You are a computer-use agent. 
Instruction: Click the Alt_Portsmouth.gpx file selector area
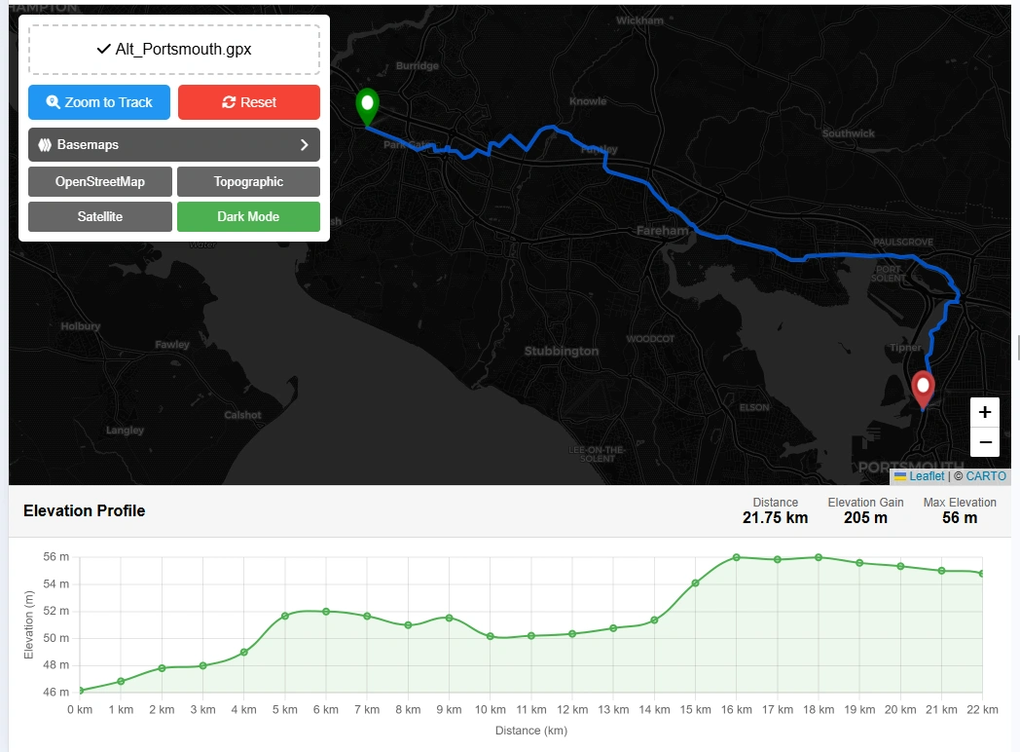173,49
